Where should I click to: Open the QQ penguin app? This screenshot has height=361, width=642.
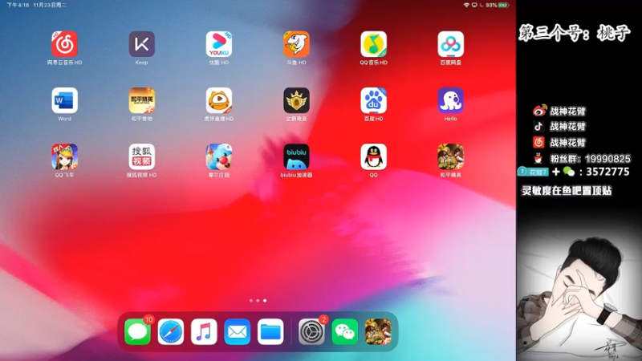pyautogui.click(x=373, y=156)
